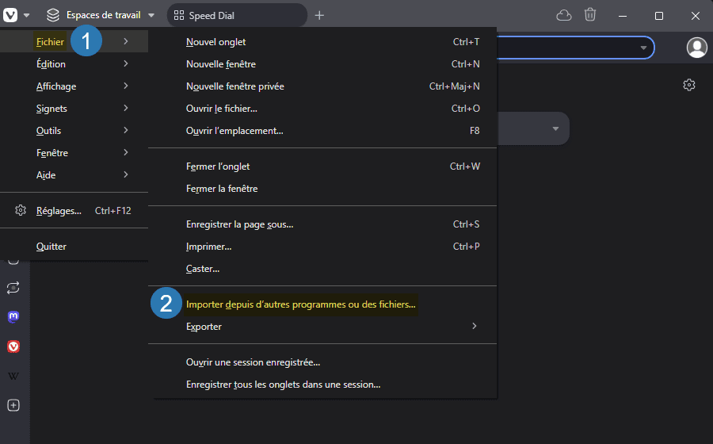Open the Fenêtre submenu
Screen dimensions: 713x444
[74, 153]
